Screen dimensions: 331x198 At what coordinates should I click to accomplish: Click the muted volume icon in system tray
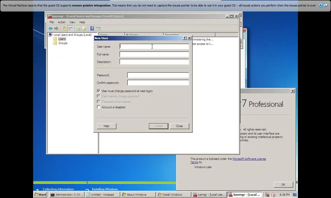[x=273, y=195]
